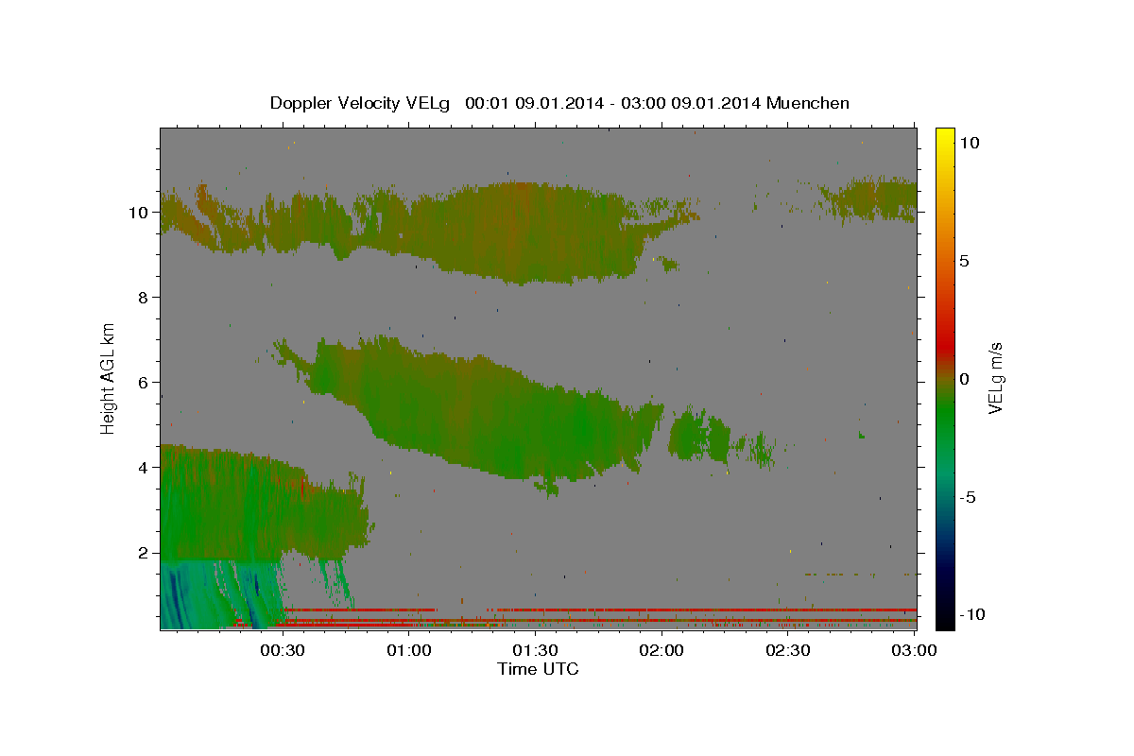Click the 03:00 time tick label
Viewport: 1134px width, 756px height.
pyautogui.click(x=914, y=650)
